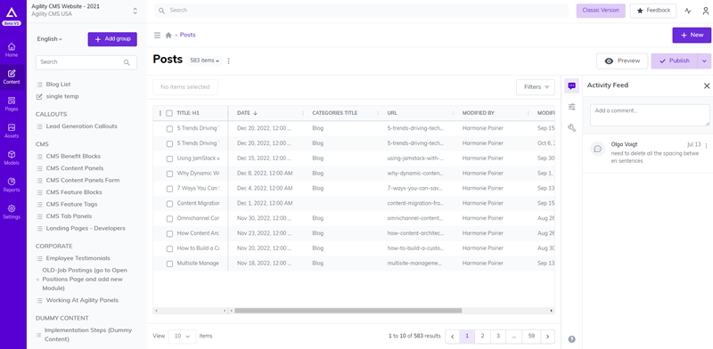The width and height of the screenshot is (713, 349).
Task: Click the Preview button
Action: (x=622, y=61)
